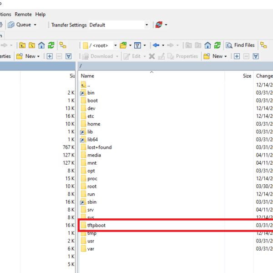Open the Queue dropdown arrow
Screen dimensions: 273x273
pyautogui.click(x=35, y=25)
